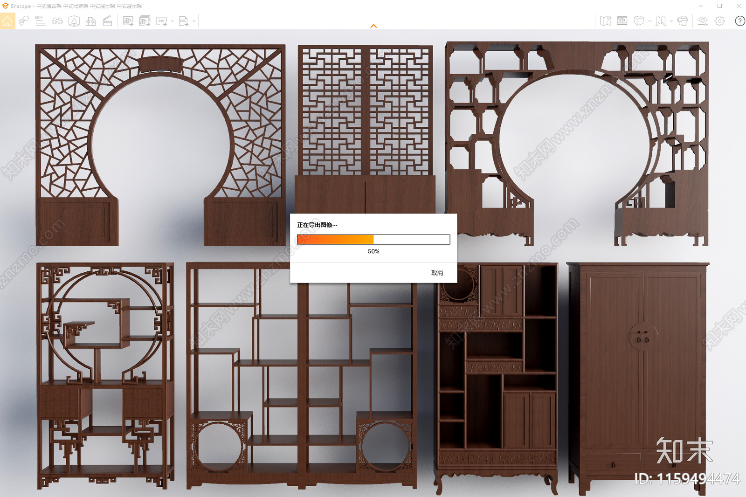
Task: Click the fly/walk navigation wings icon
Action: (661, 21)
